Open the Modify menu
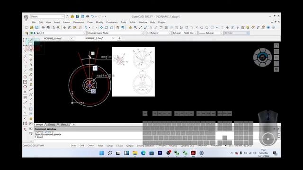Image resolution: width=303 pixels, height=170 pixels. tap(99, 22)
